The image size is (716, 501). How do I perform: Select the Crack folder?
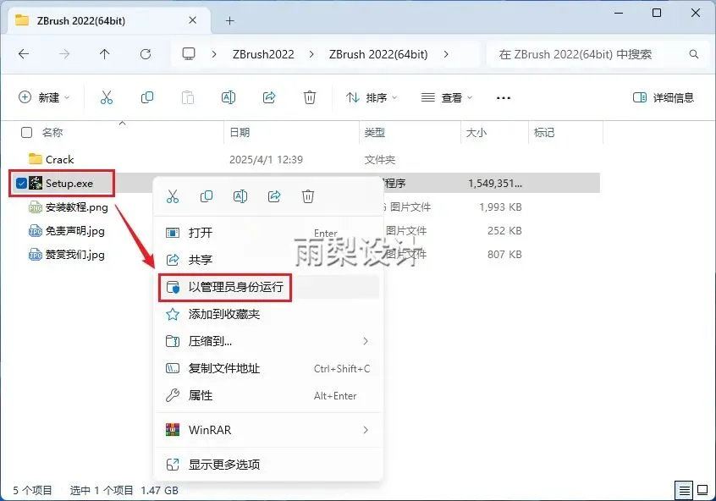pos(60,159)
